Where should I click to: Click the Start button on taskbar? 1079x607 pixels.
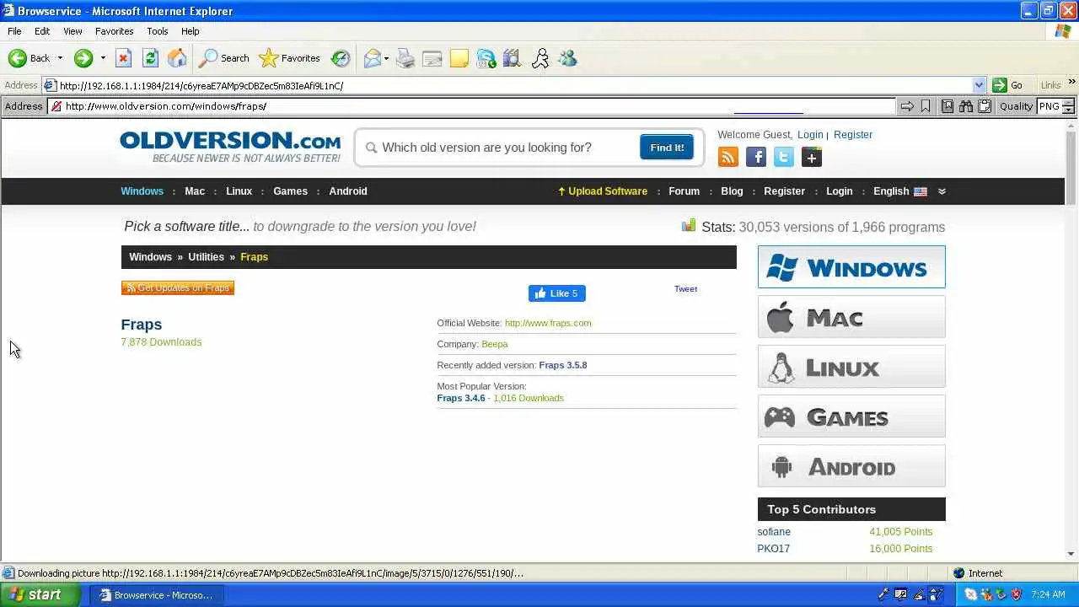40,594
